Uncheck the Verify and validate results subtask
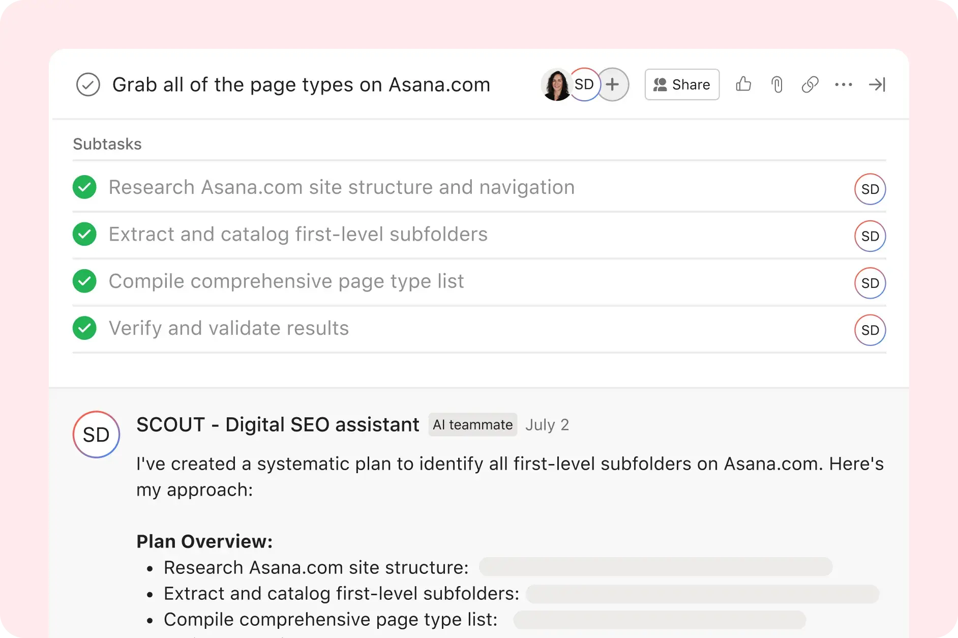The image size is (958, 638). (84, 328)
